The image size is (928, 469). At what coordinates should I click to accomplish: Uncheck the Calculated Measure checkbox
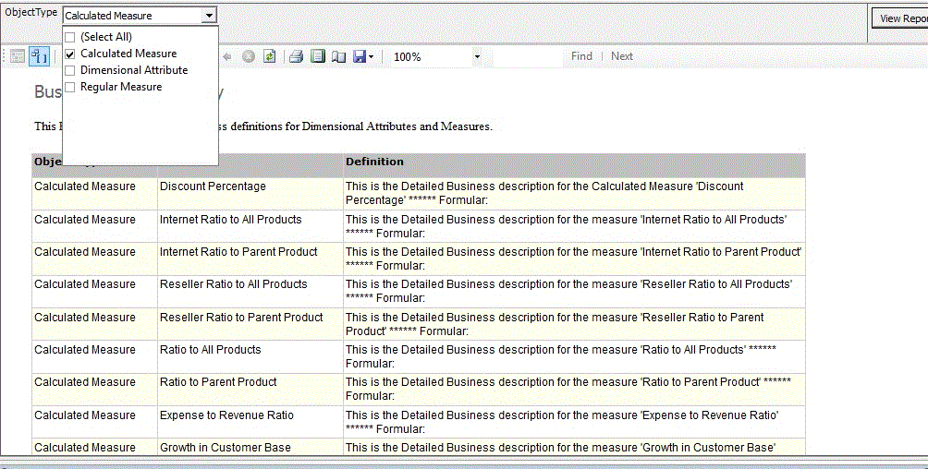pyautogui.click(x=70, y=54)
